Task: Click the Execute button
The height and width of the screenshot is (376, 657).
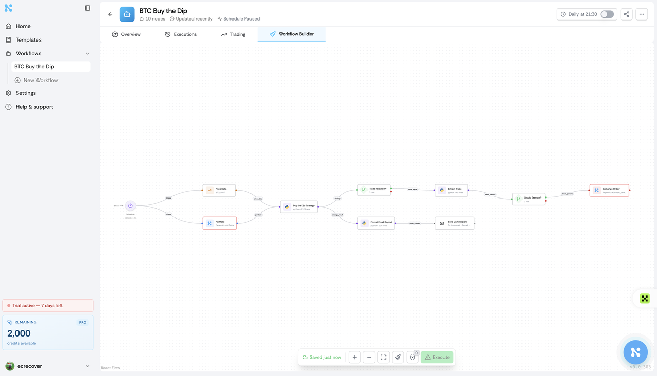Action: 437,357
